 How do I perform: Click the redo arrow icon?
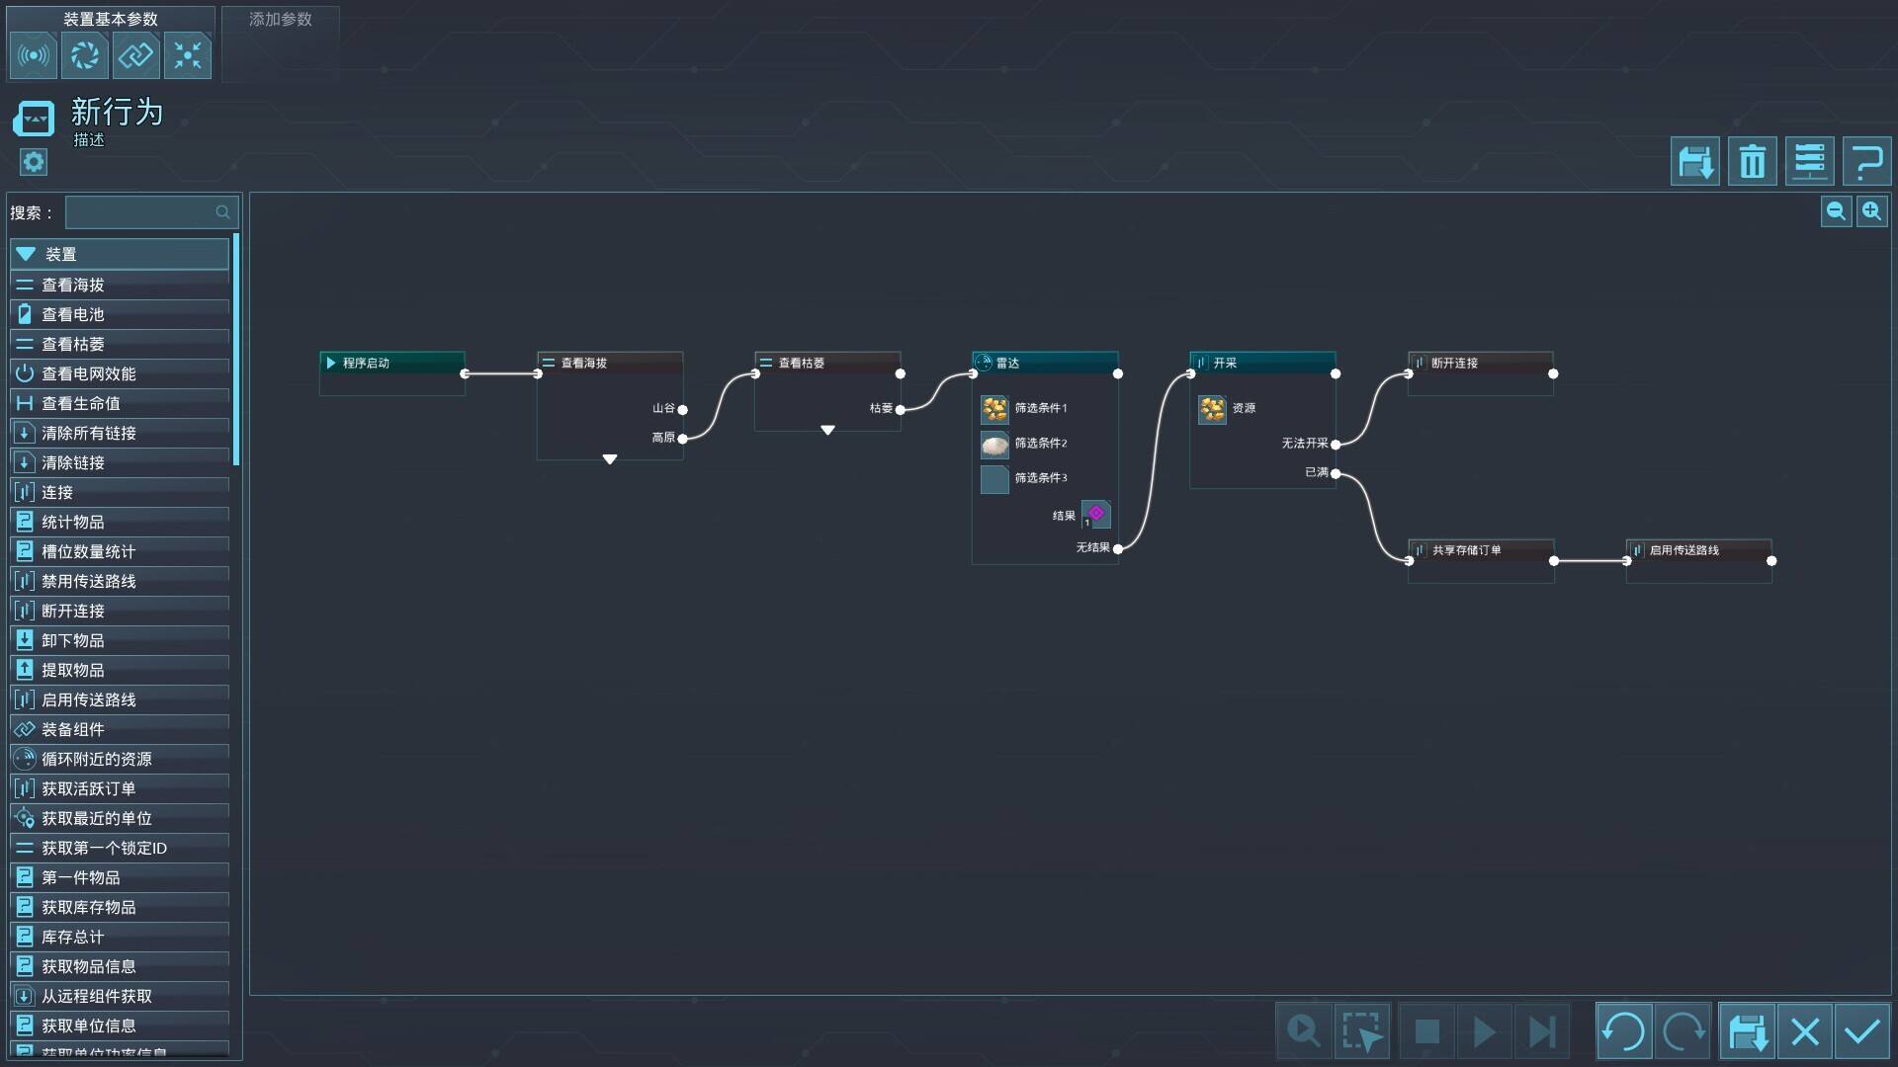1682,1031
